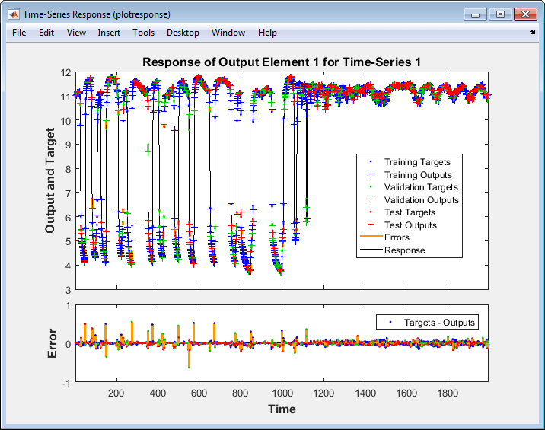Click the 'Time' x-axis label
The width and height of the screenshot is (545, 430).
[x=282, y=409]
